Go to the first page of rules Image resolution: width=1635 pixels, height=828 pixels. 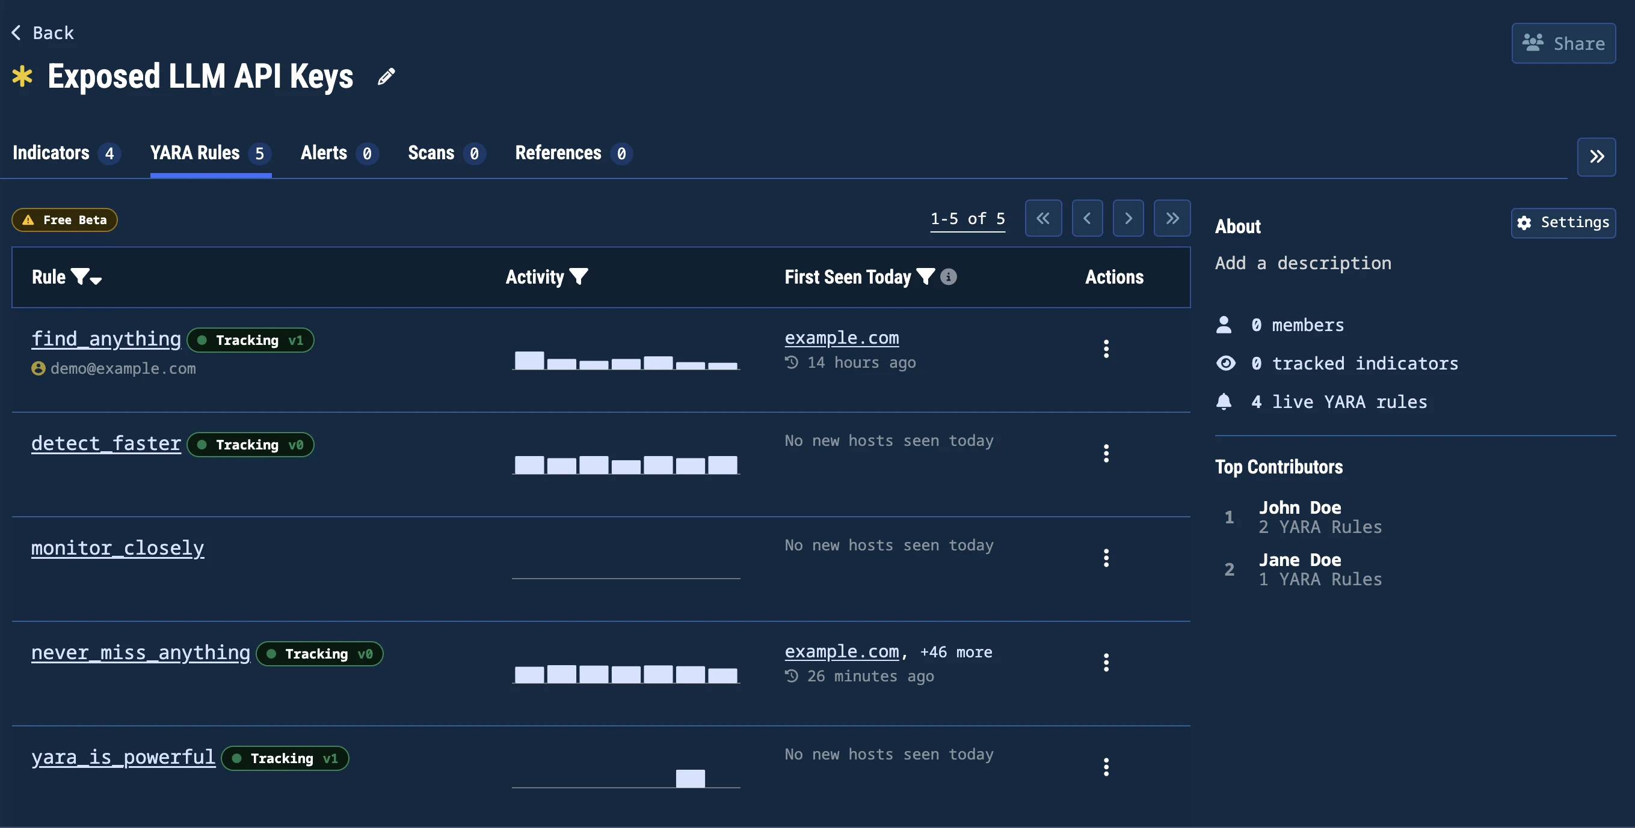click(1043, 219)
